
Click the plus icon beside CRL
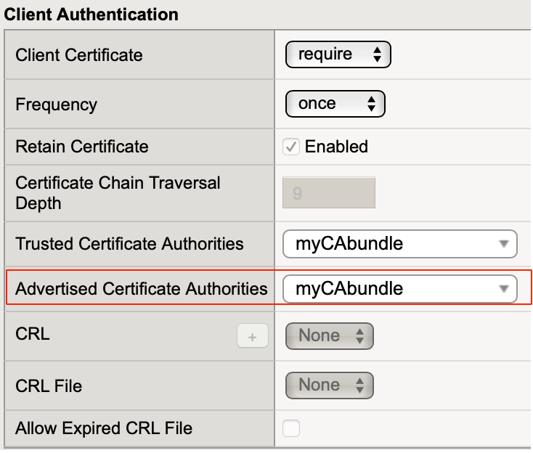tap(253, 337)
